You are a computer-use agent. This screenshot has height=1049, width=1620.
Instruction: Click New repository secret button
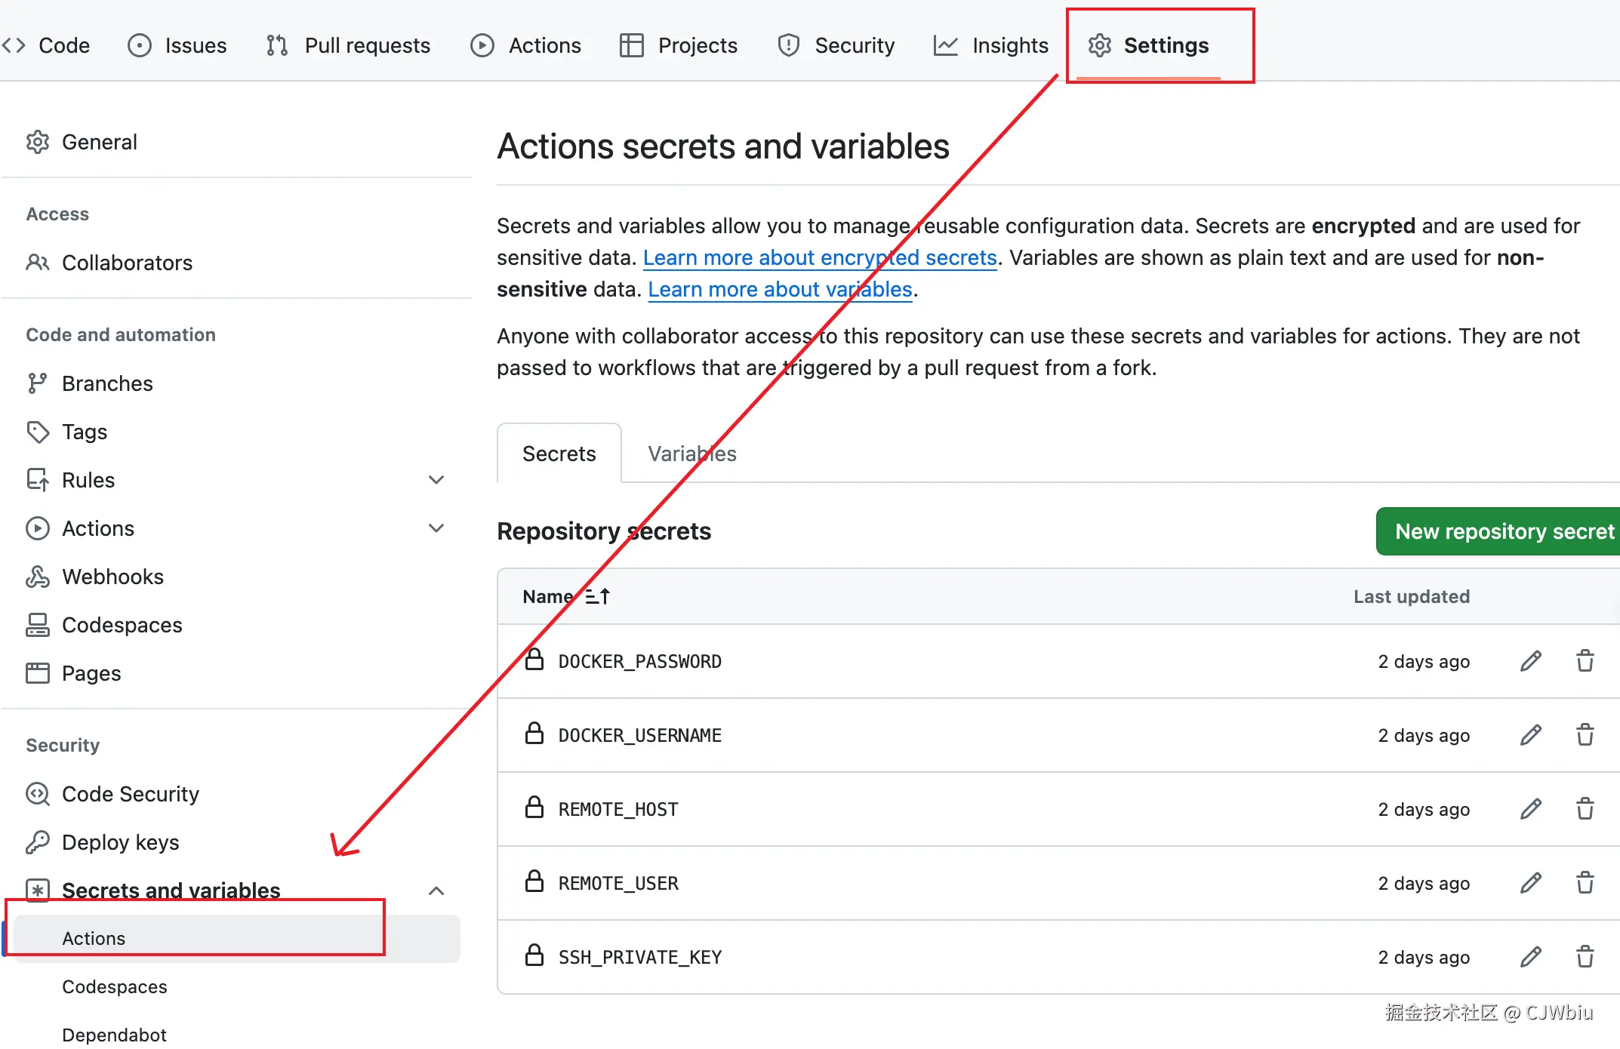click(x=1502, y=531)
